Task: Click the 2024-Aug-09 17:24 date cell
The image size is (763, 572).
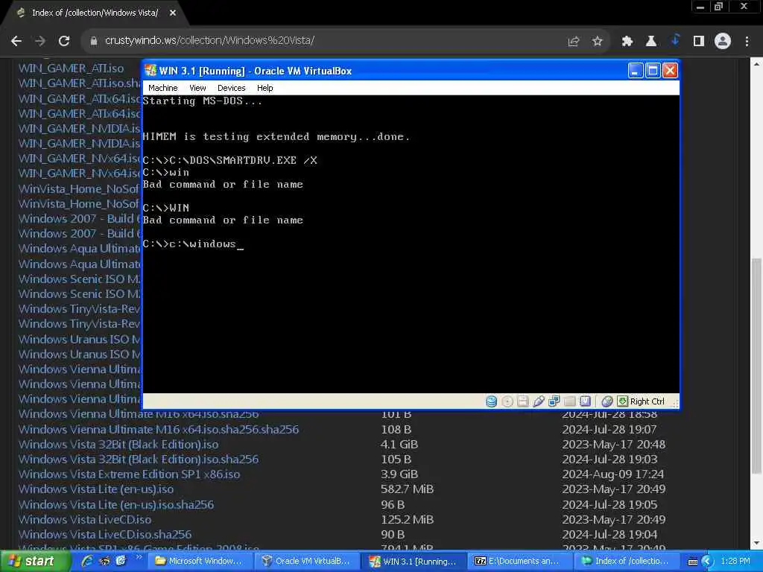Action: pyautogui.click(x=613, y=474)
